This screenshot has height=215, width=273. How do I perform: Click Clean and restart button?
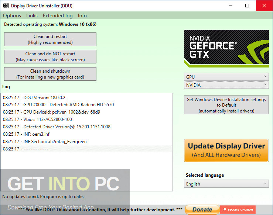click(50, 39)
